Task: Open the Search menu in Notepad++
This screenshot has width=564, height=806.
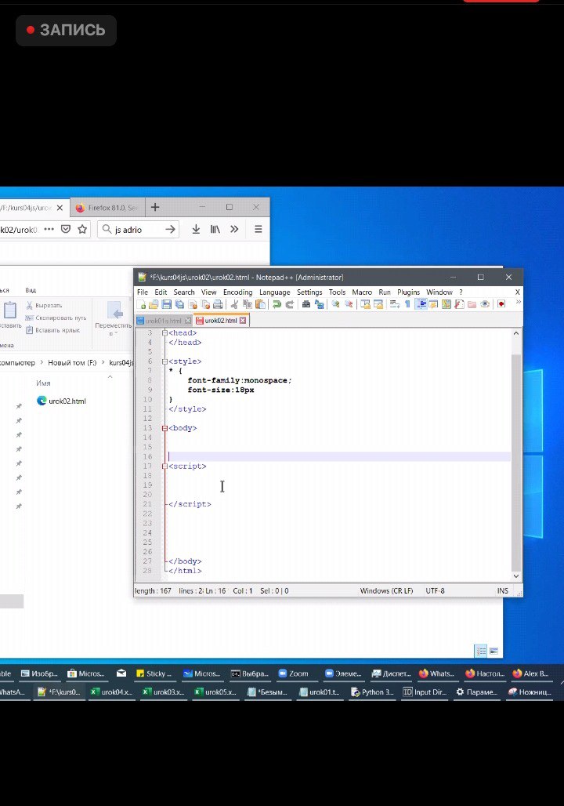Action: 184,292
